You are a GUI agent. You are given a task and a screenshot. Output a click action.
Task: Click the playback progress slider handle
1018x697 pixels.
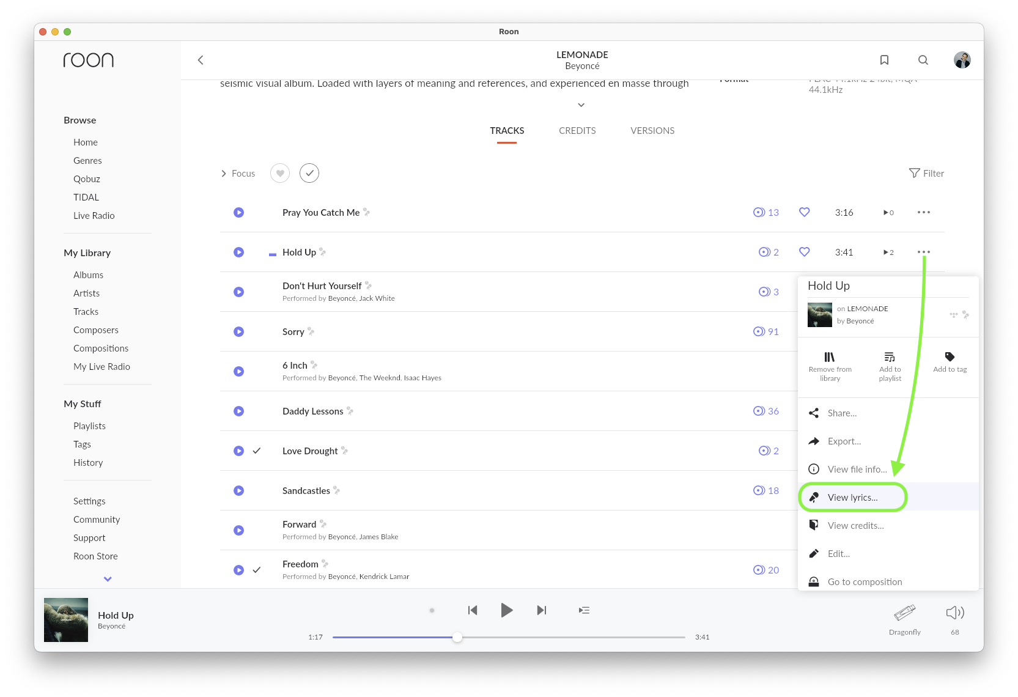457,637
